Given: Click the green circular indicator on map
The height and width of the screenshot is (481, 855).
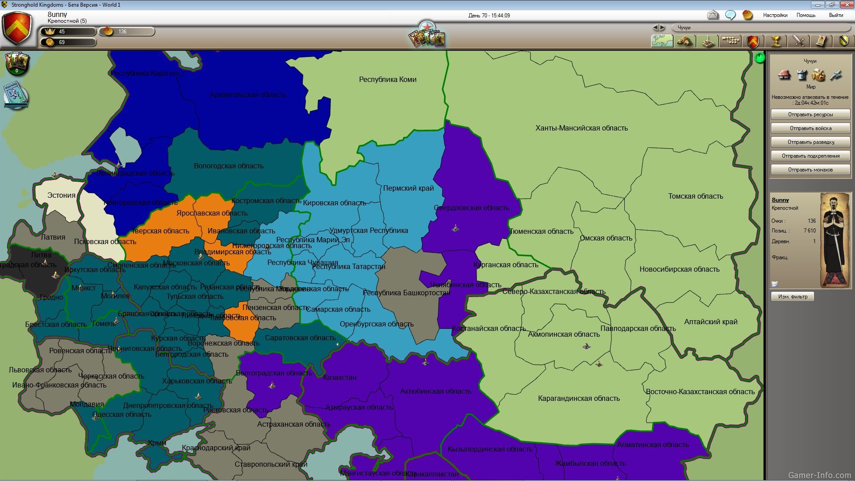Looking at the screenshot, I should (759, 57).
